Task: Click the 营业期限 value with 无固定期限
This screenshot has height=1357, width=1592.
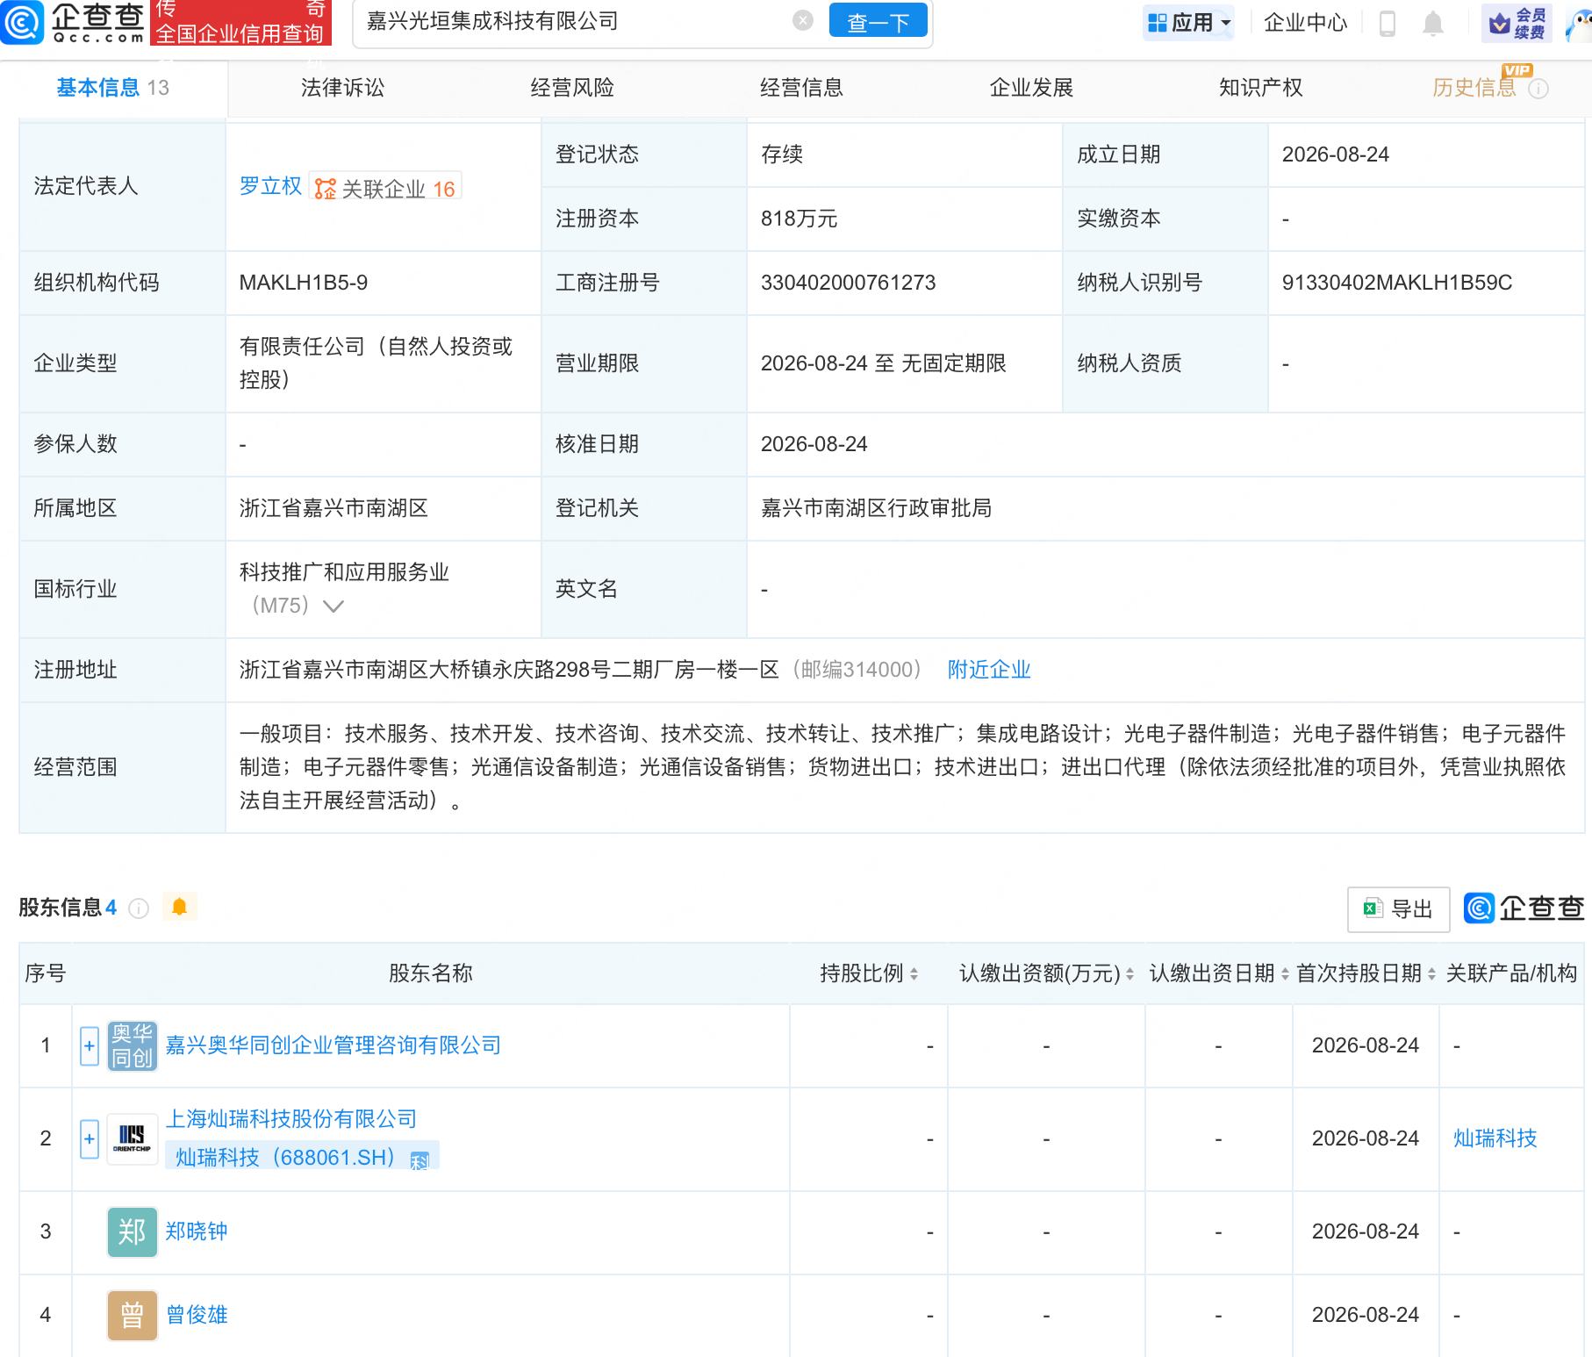Action: 884,363
